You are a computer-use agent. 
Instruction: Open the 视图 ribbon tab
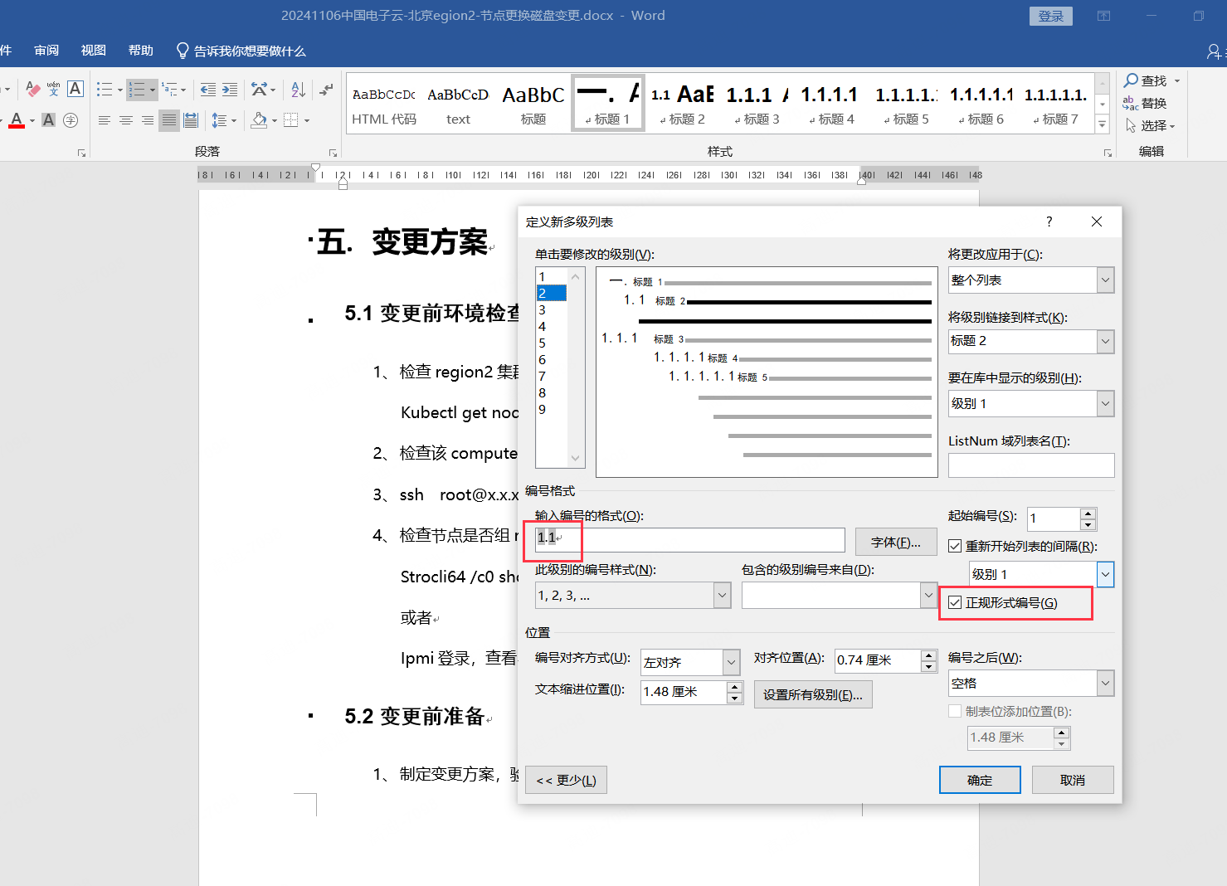coord(94,51)
